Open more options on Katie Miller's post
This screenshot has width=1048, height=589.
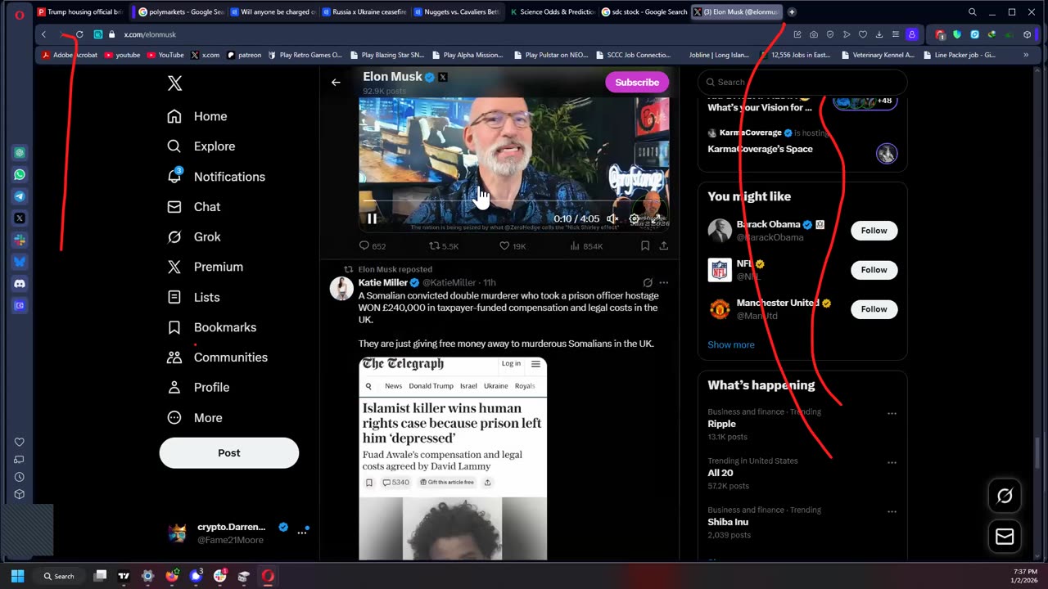pyautogui.click(x=664, y=282)
